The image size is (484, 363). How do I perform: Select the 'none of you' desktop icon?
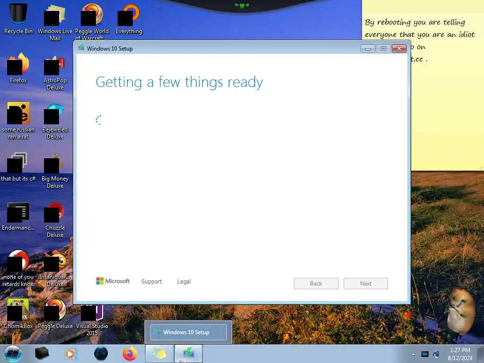click(18, 268)
